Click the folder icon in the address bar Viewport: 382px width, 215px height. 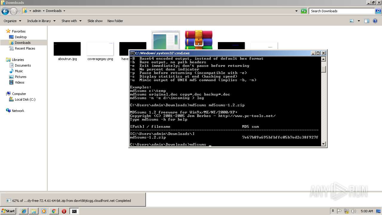(x=25, y=11)
